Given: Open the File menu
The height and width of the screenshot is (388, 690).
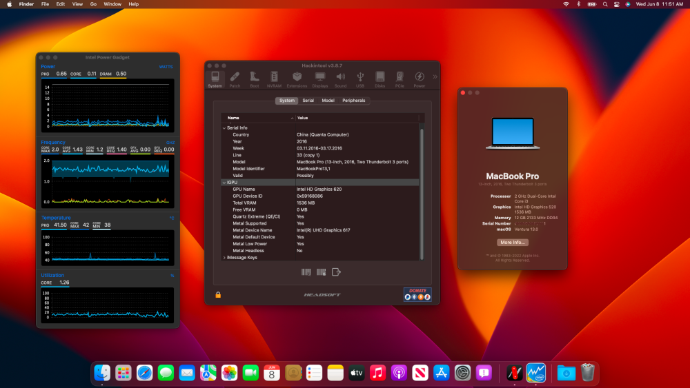Looking at the screenshot, I should point(45,4).
